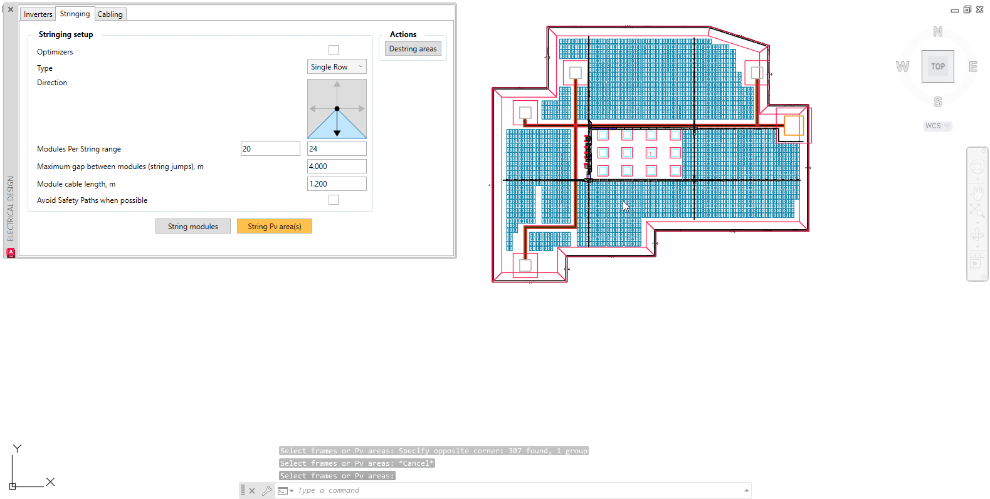The image size is (990, 499).
Task: Expand the command line history arrow
Action: (x=746, y=490)
